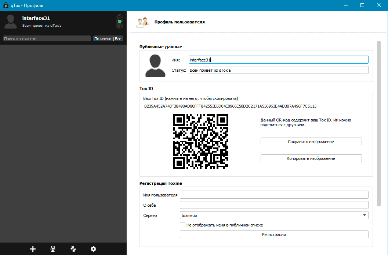Focus the "Поиск контактов" search field
Image resolution: width=388 pixels, height=255 pixels.
(47, 39)
